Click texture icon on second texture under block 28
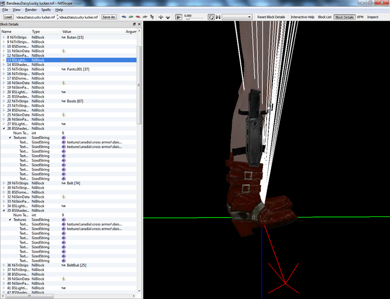Image resolution: width=390 pixels, height=299 pixels. (63, 147)
